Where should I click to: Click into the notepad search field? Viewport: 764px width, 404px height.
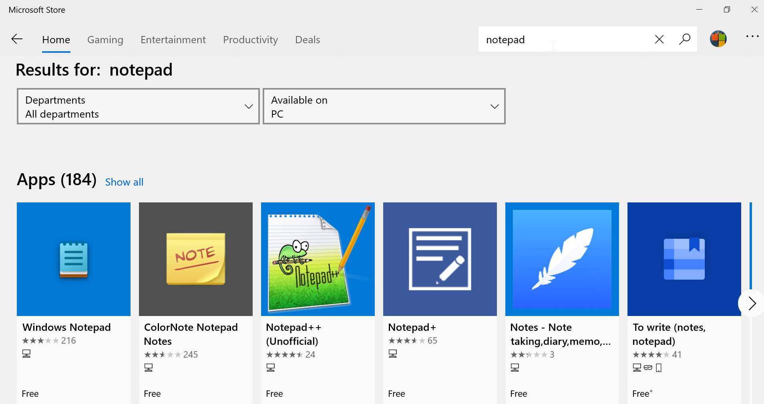(561, 40)
